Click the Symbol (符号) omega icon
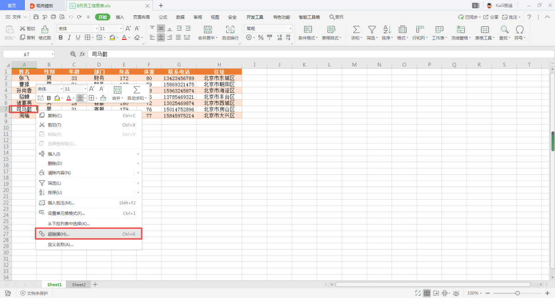Viewport: 555px width, 298px height. click(519, 30)
